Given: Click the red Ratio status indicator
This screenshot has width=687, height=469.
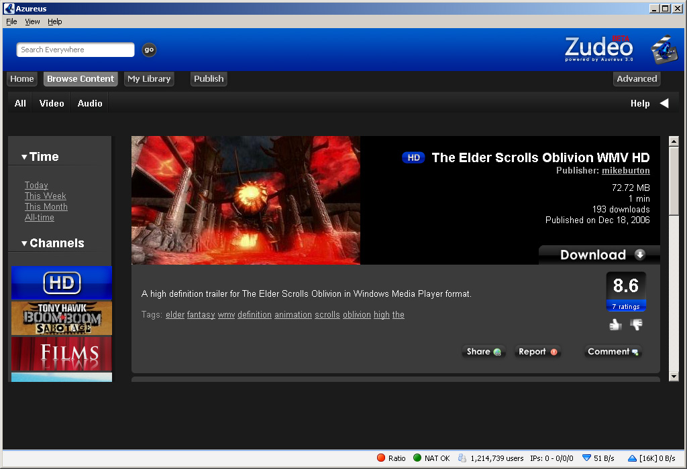Looking at the screenshot, I should [381, 458].
